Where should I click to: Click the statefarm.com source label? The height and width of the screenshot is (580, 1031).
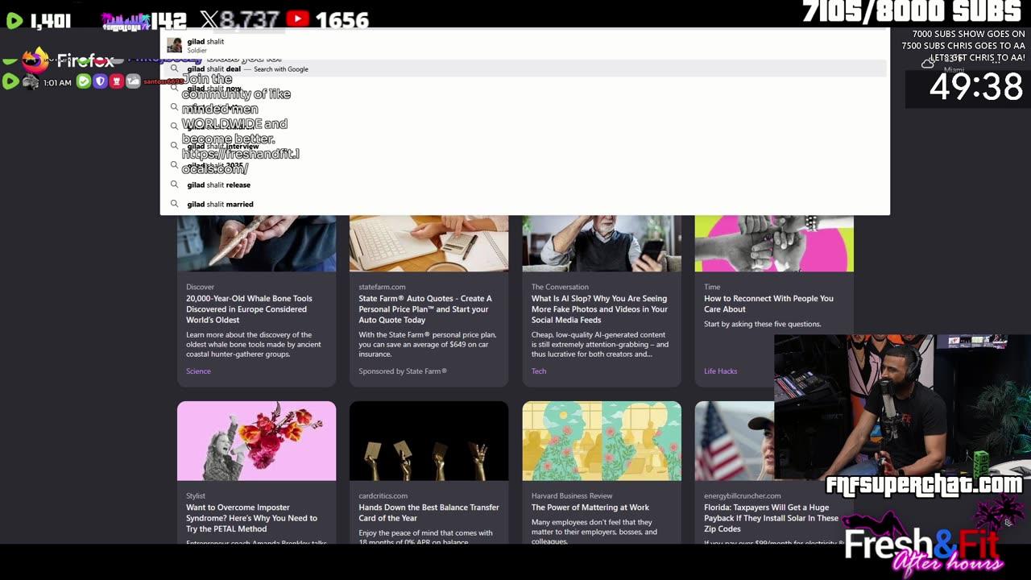[x=382, y=287]
